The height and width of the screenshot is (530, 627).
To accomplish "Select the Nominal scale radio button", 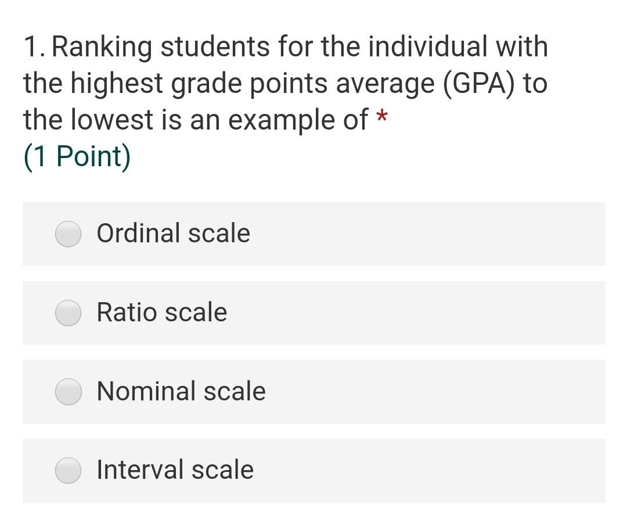I will point(67,392).
